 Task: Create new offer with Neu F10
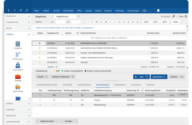(141, 77)
